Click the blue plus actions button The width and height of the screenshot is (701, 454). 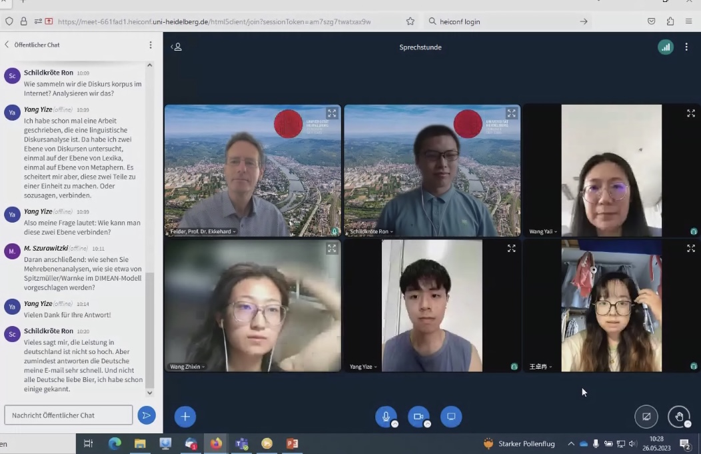[185, 417]
